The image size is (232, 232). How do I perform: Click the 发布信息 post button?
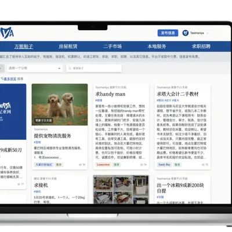click(x=168, y=33)
